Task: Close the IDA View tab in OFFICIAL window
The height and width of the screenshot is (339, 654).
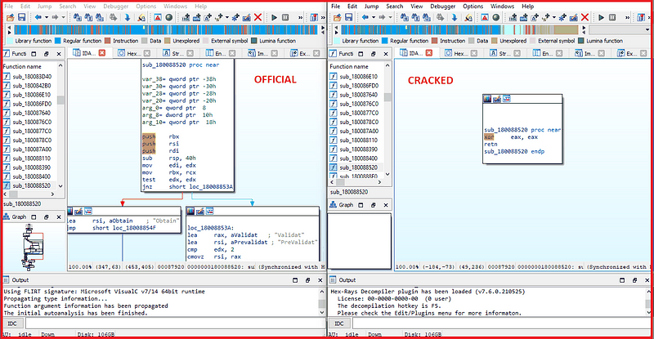Action: tap(101, 53)
